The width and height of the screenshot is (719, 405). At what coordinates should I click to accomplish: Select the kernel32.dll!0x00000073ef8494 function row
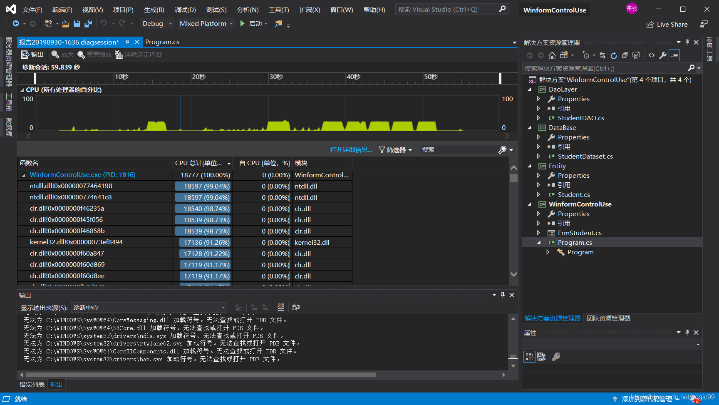pos(184,242)
